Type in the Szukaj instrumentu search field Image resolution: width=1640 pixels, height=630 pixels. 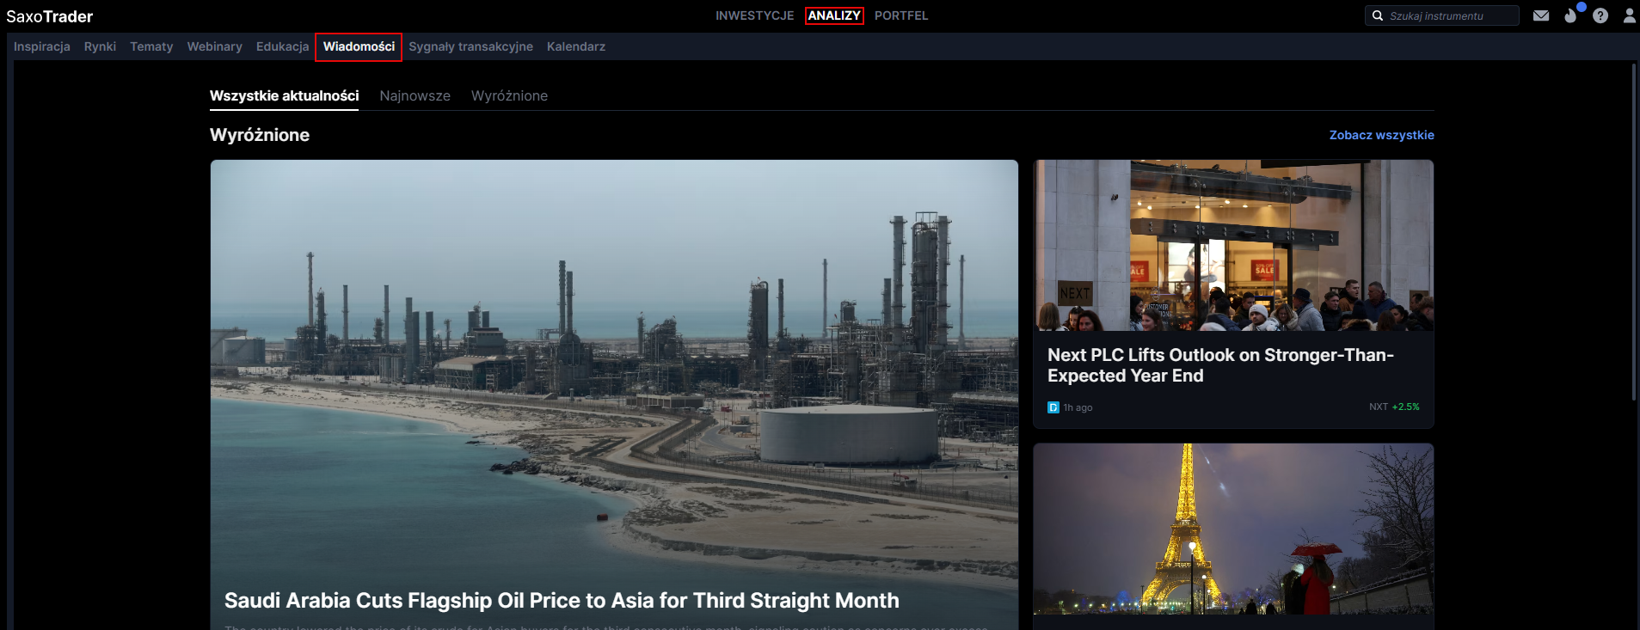(x=1450, y=15)
